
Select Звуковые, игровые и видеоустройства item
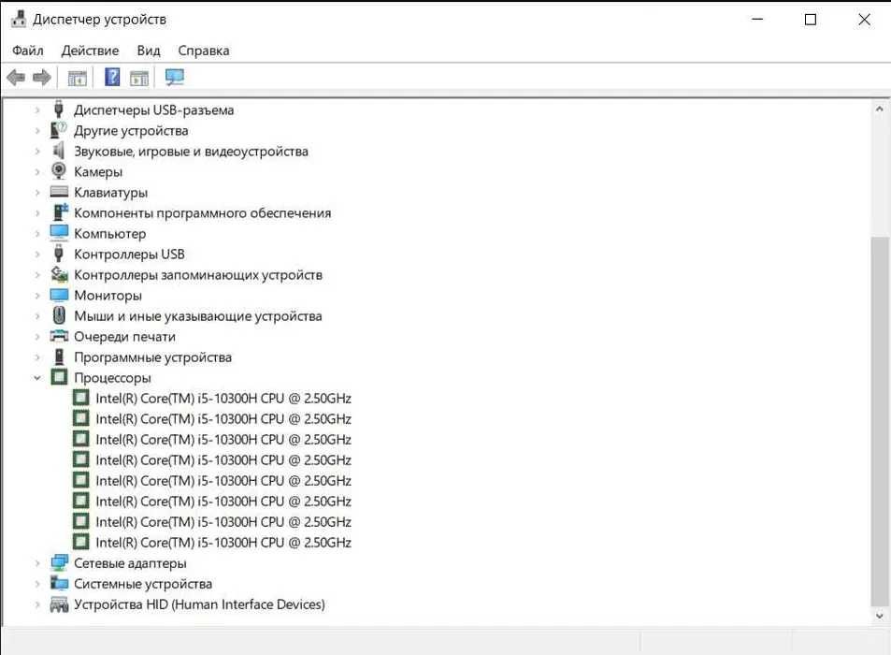click(191, 152)
